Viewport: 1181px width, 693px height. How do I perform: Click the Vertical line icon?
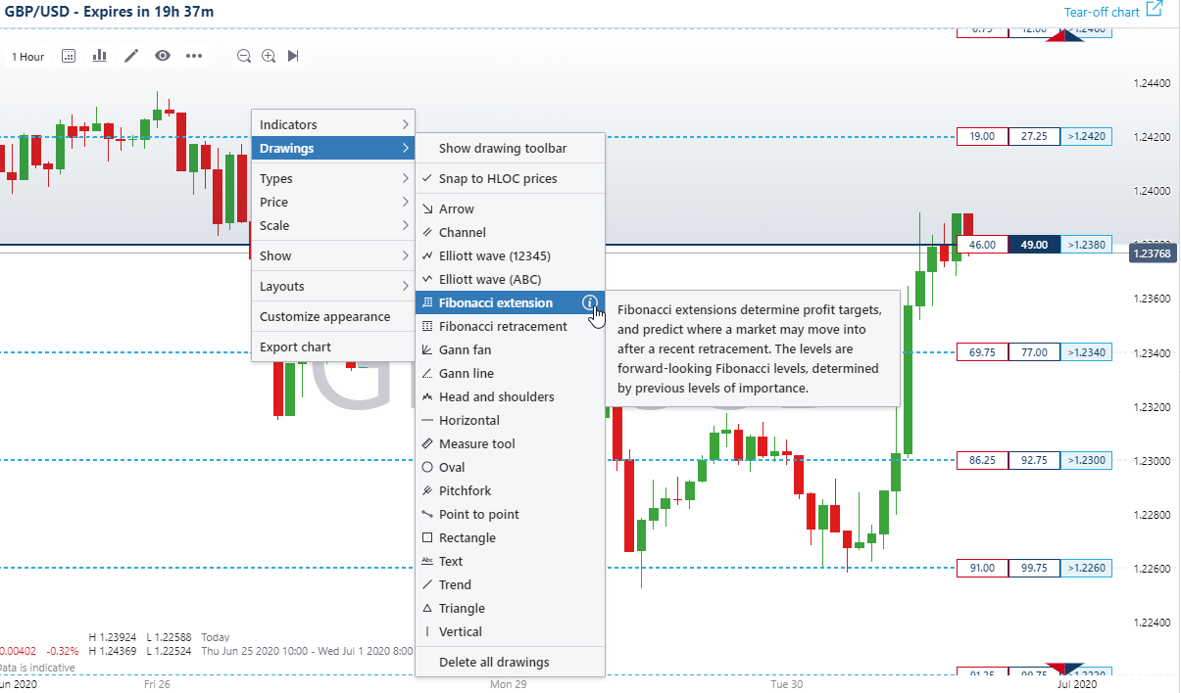pos(426,631)
